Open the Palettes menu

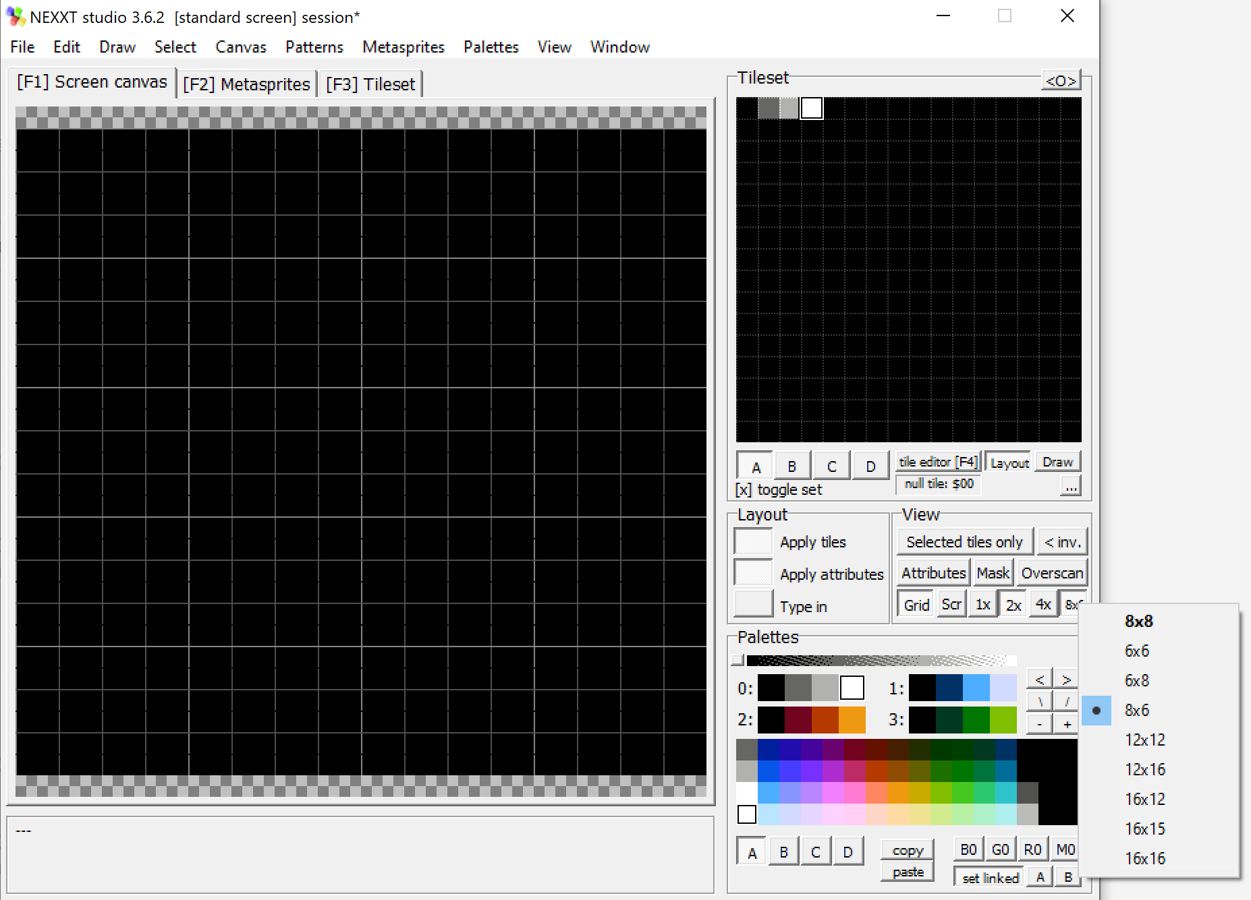pos(491,47)
